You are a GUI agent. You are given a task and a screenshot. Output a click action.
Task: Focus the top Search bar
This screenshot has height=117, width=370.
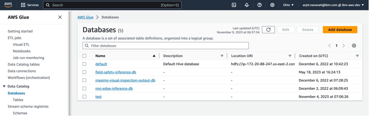(x=112, y=5)
